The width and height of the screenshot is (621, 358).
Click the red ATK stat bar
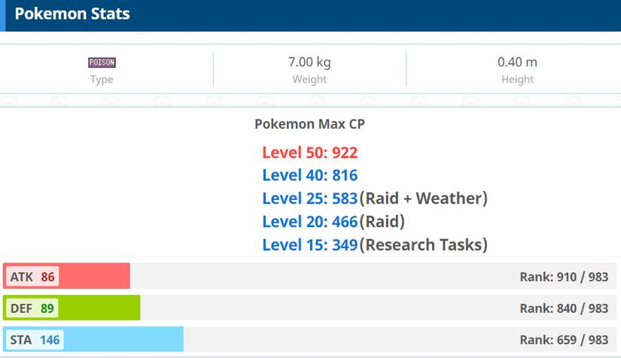click(66, 276)
